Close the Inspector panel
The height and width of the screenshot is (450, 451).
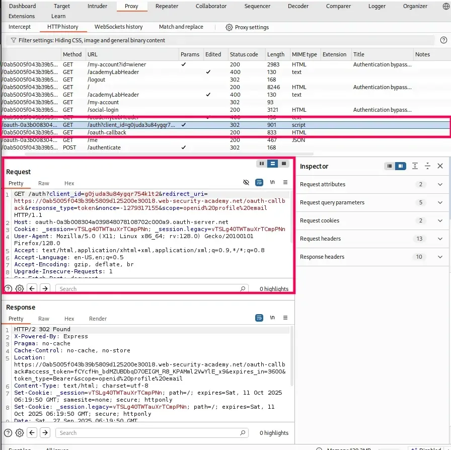point(440,166)
